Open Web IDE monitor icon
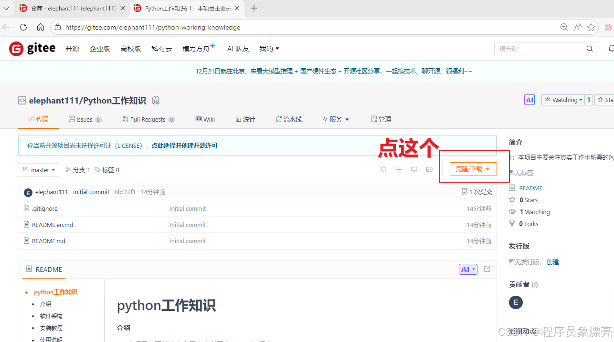 (x=414, y=169)
